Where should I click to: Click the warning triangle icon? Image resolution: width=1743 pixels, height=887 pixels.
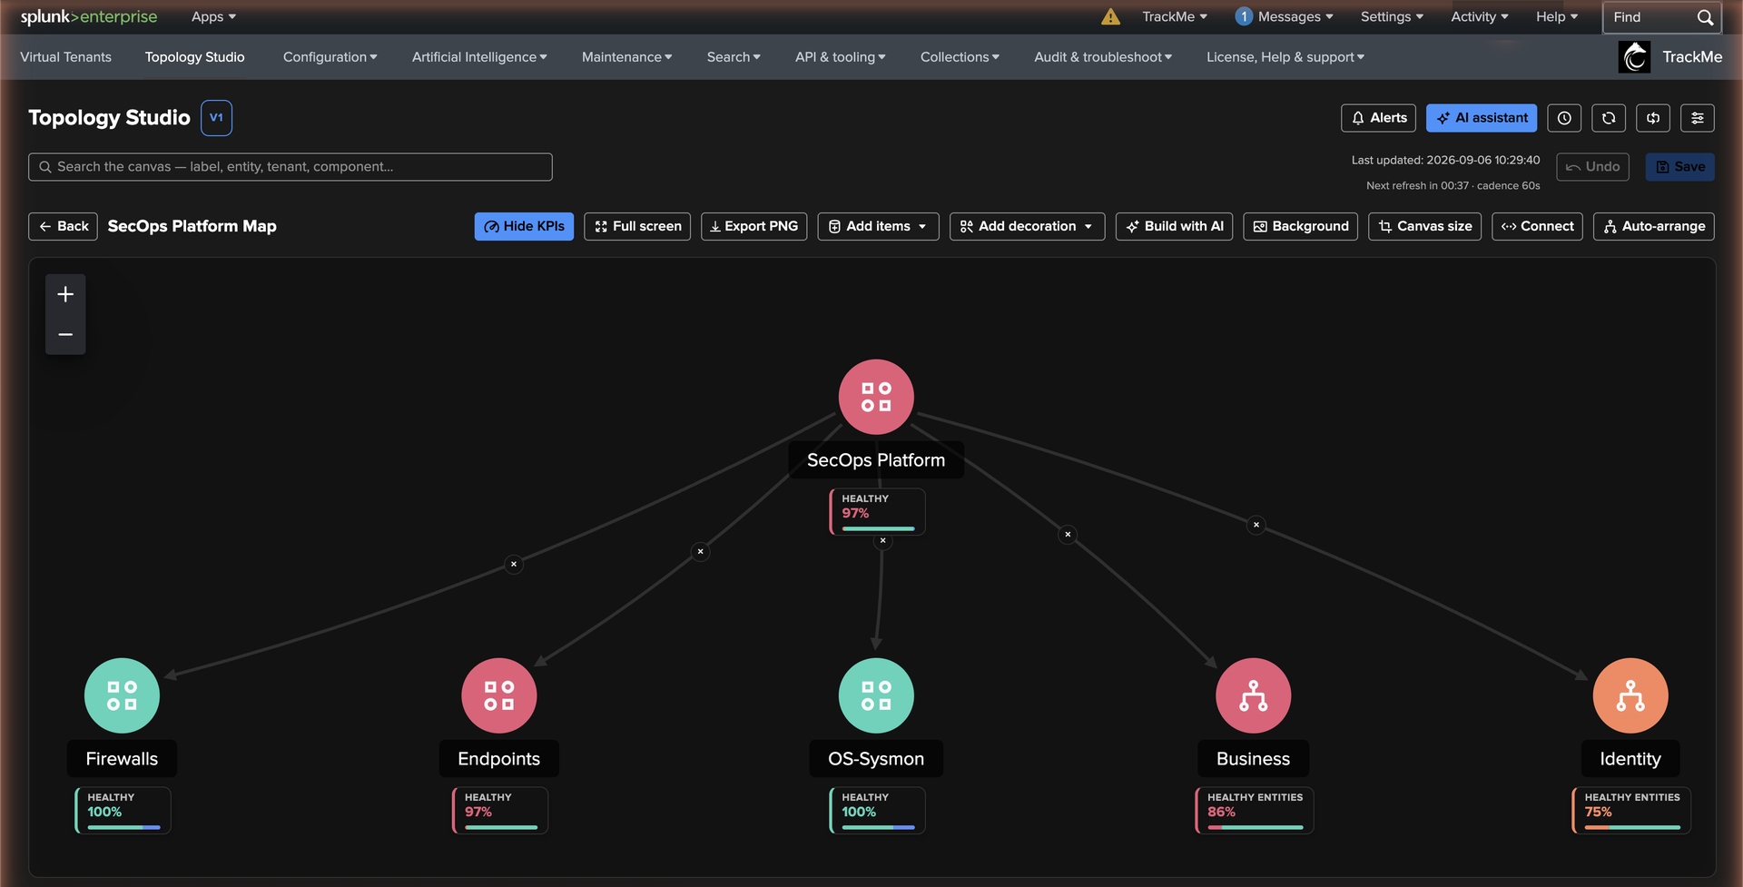[x=1110, y=16]
